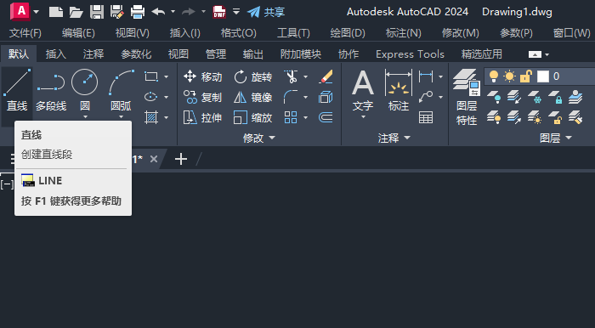Expand Quick Access Toolbar customize arrow
595x328 pixels.
tap(236, 12)
